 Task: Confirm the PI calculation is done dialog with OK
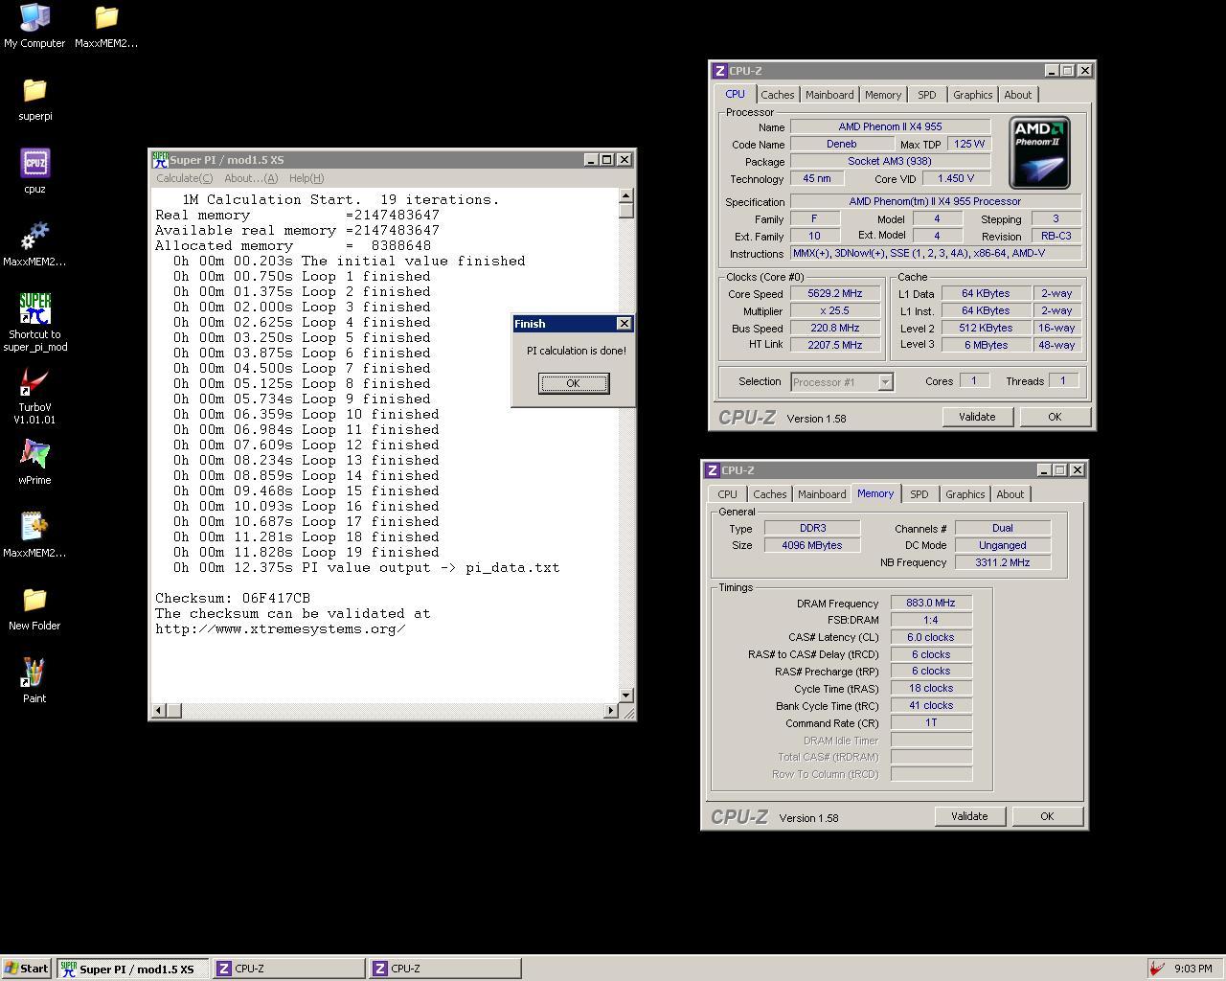(x=573, y=383)
